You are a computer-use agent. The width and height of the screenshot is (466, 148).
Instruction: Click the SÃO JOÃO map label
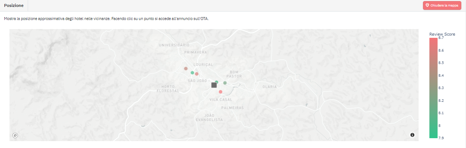[197, 80]
